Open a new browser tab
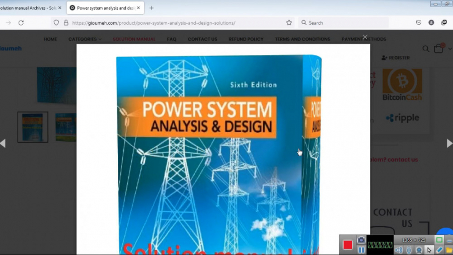This screenshot has height=255, width=453. tap(152, 8)
